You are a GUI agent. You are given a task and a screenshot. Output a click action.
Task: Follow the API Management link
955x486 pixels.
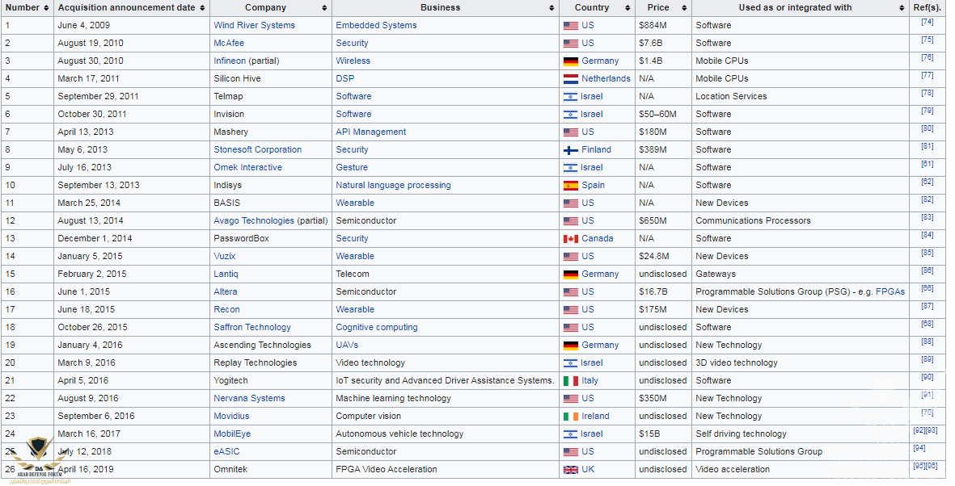point(371,132)
